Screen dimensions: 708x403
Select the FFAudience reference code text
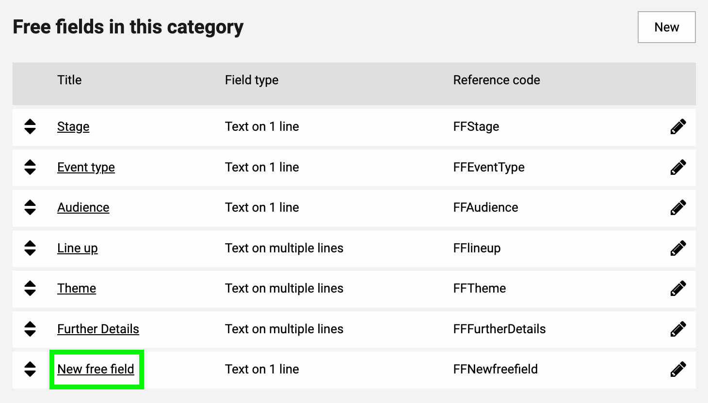[x=485, y=207]
